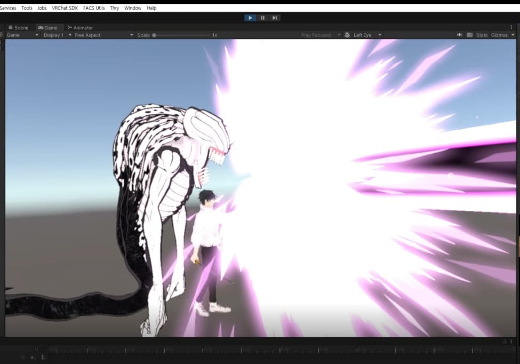This screenshot has width=520, height=364.
Task: Click the frame debugger bug icon
Action: tap(347, 35)
